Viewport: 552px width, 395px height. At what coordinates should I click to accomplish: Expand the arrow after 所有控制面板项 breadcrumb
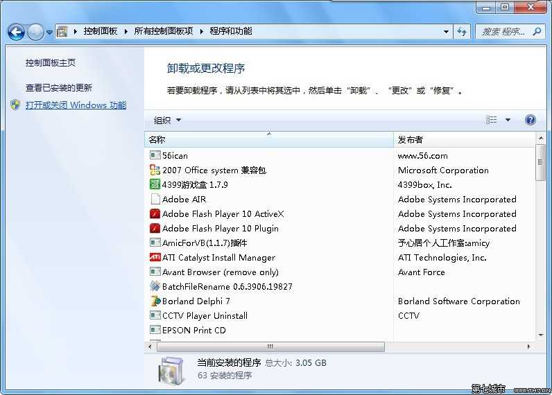pos(201,31)
